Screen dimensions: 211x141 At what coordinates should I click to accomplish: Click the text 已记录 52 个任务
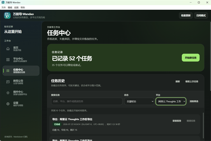tap(72, 58)
